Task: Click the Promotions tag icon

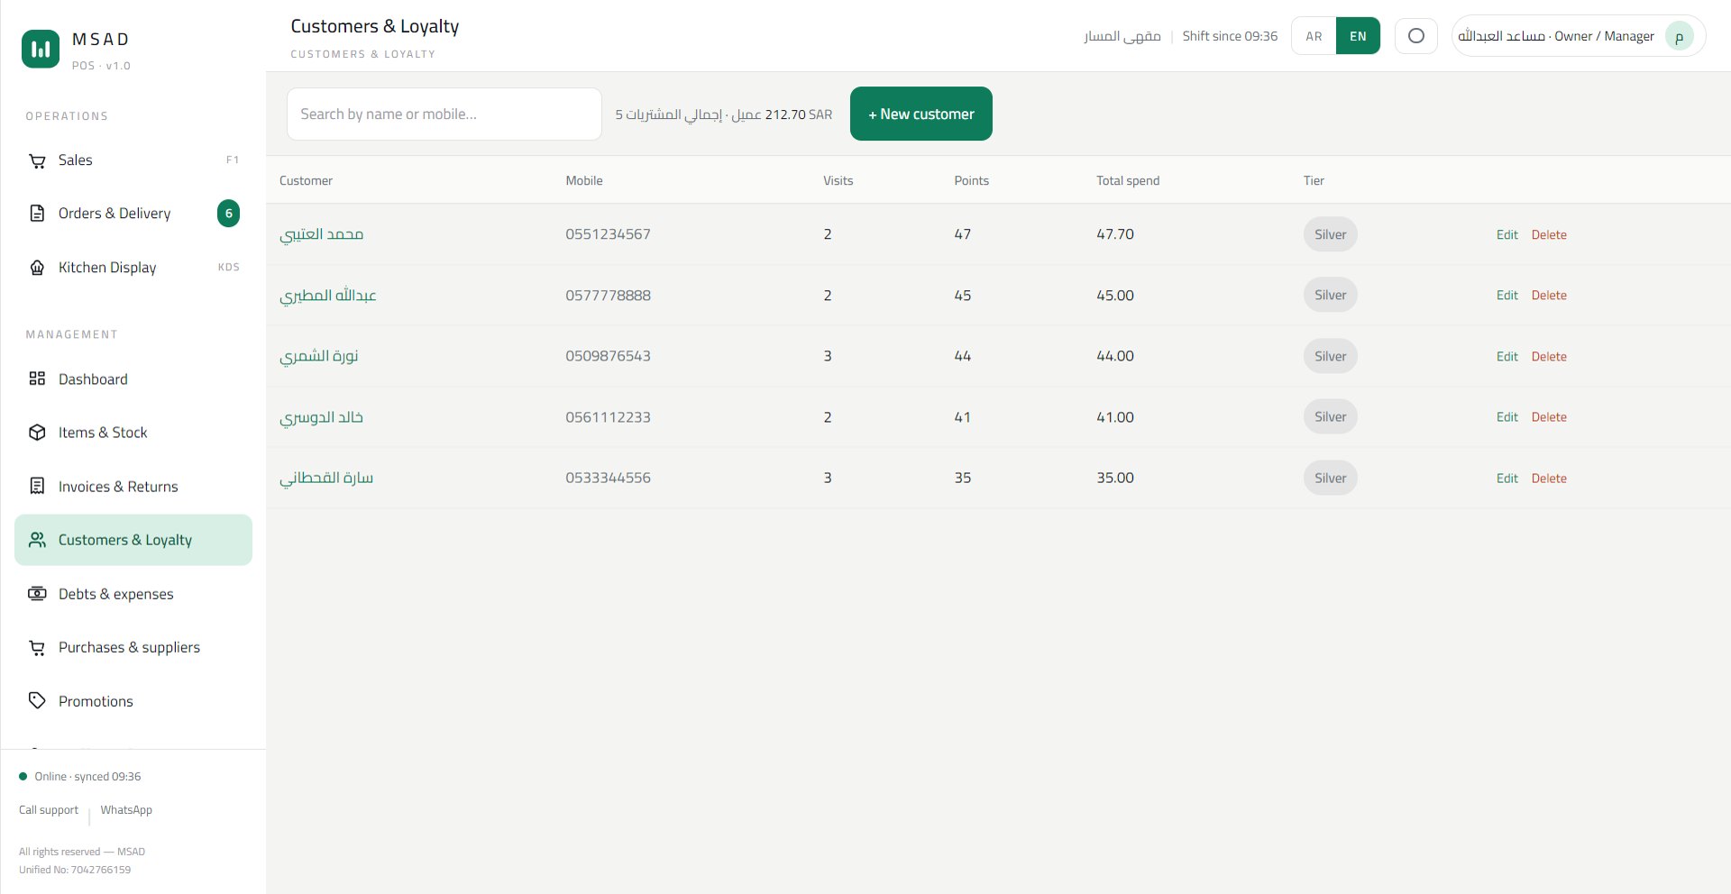Action: tap(37, 700)
